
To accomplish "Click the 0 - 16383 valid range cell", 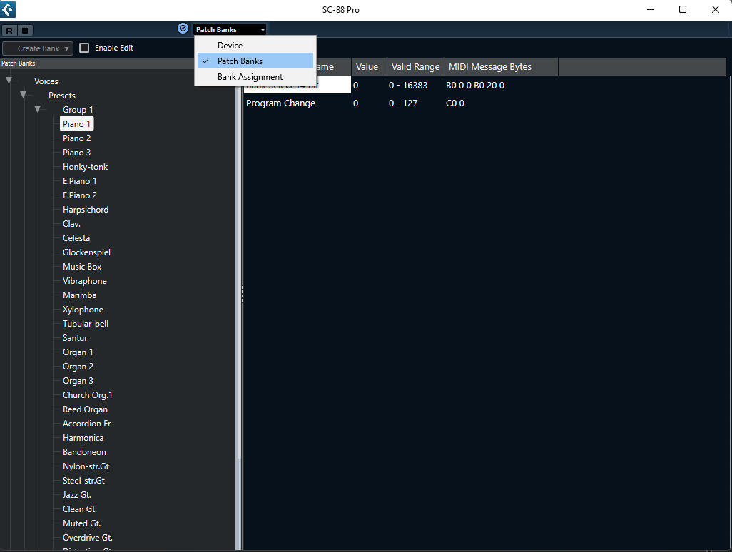I will [x=408, y=86].
